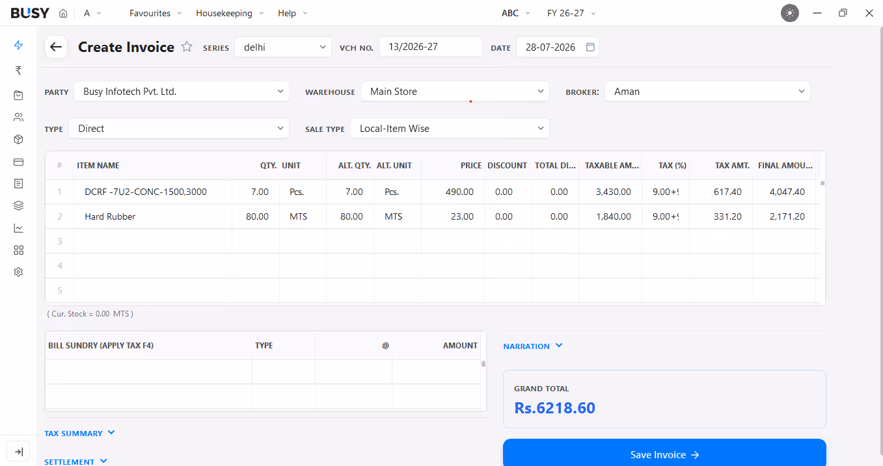Click tax amount 331.20
This screenshot has height=466, width=883.
721,216
